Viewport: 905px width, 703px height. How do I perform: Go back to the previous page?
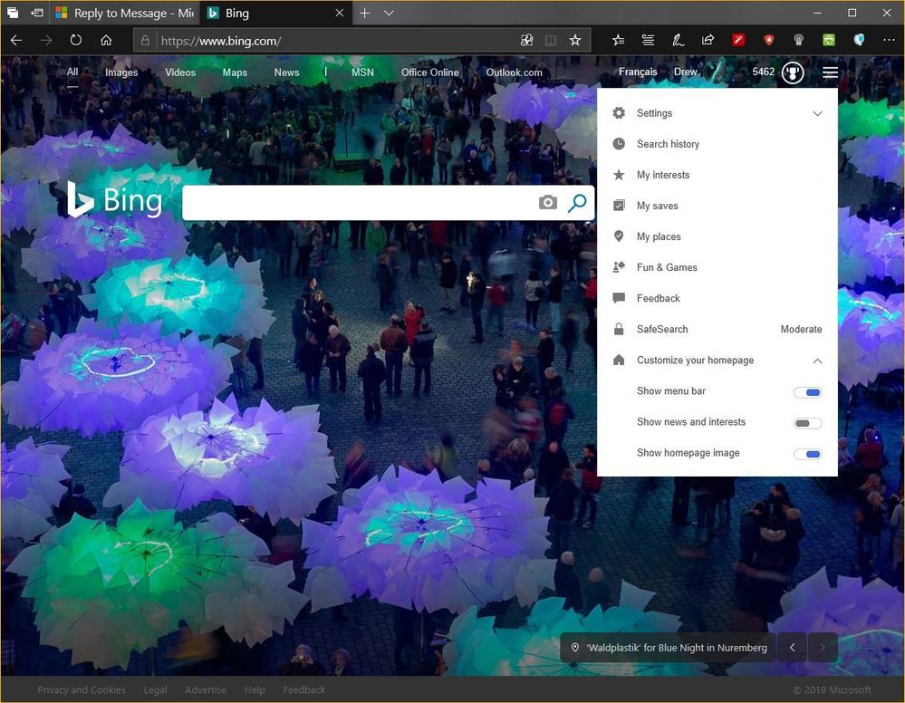[16, 41]
